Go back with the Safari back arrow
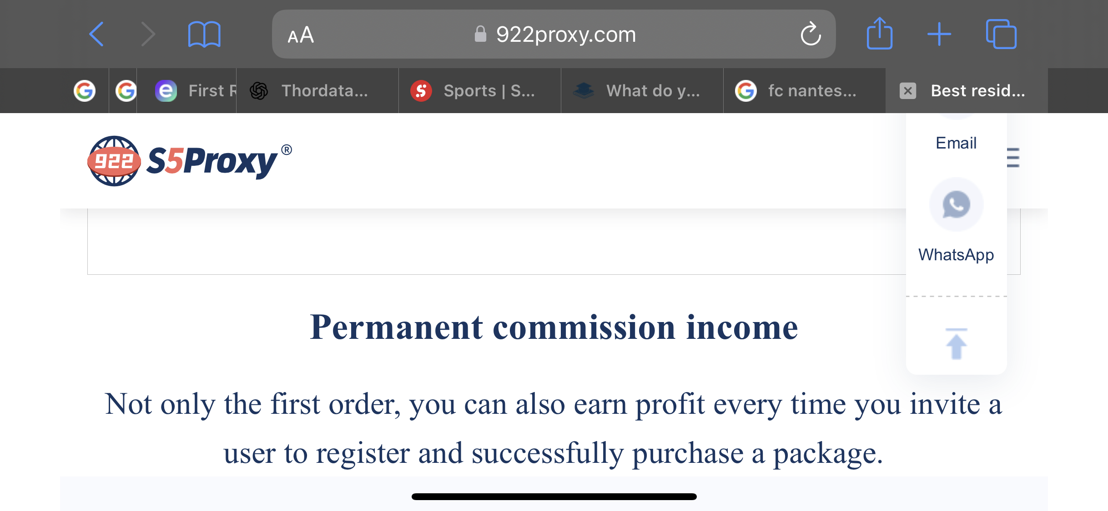 tap(96, 34)
